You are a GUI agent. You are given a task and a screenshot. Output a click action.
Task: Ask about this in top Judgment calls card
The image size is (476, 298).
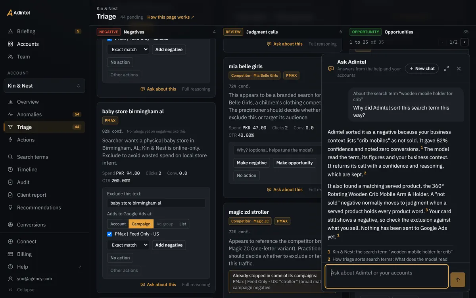(285, 44)
